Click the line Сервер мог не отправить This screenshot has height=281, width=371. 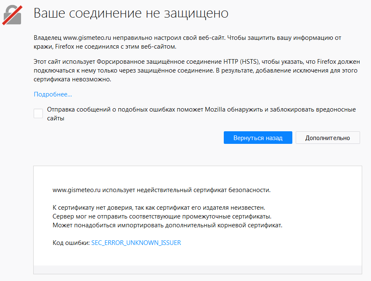click(x=162, y=216)
